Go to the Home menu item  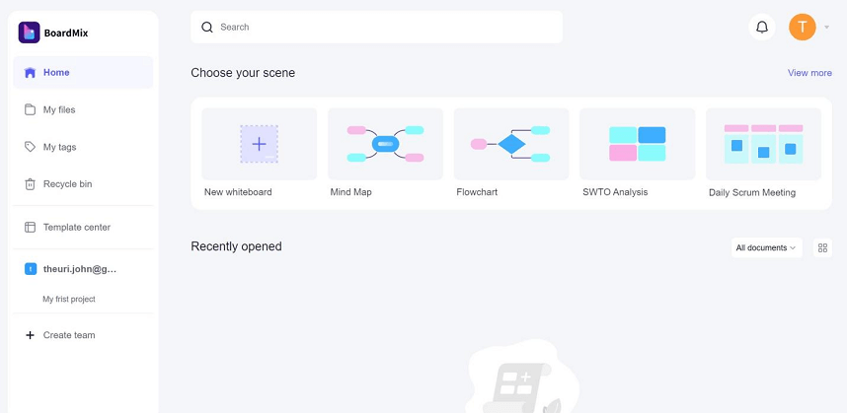tap(83, 72)
